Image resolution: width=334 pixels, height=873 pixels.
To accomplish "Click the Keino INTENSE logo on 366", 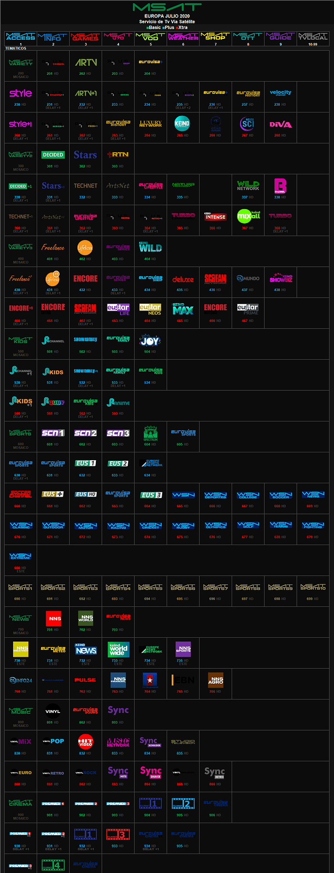I will (215, 216).
